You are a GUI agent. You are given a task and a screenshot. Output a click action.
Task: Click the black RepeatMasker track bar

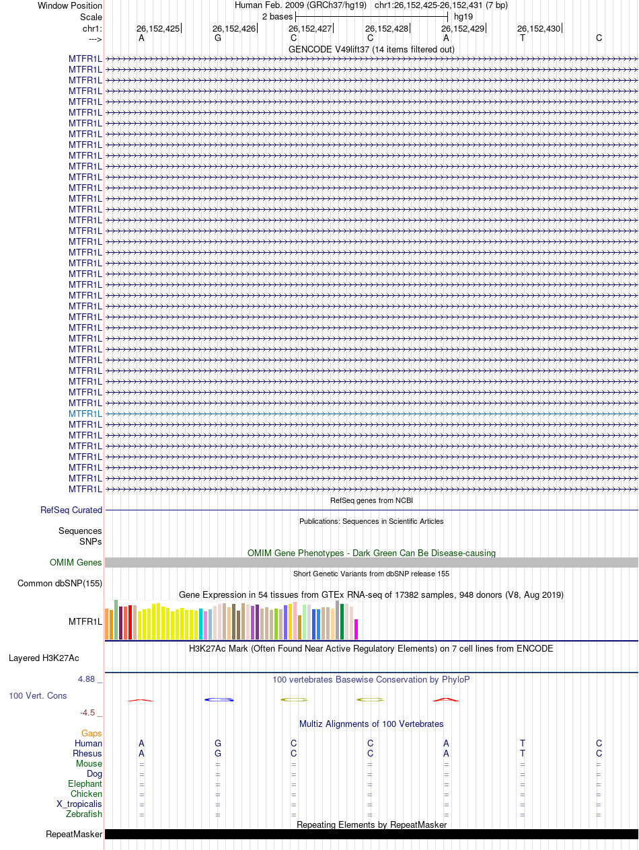pos(371,835)
